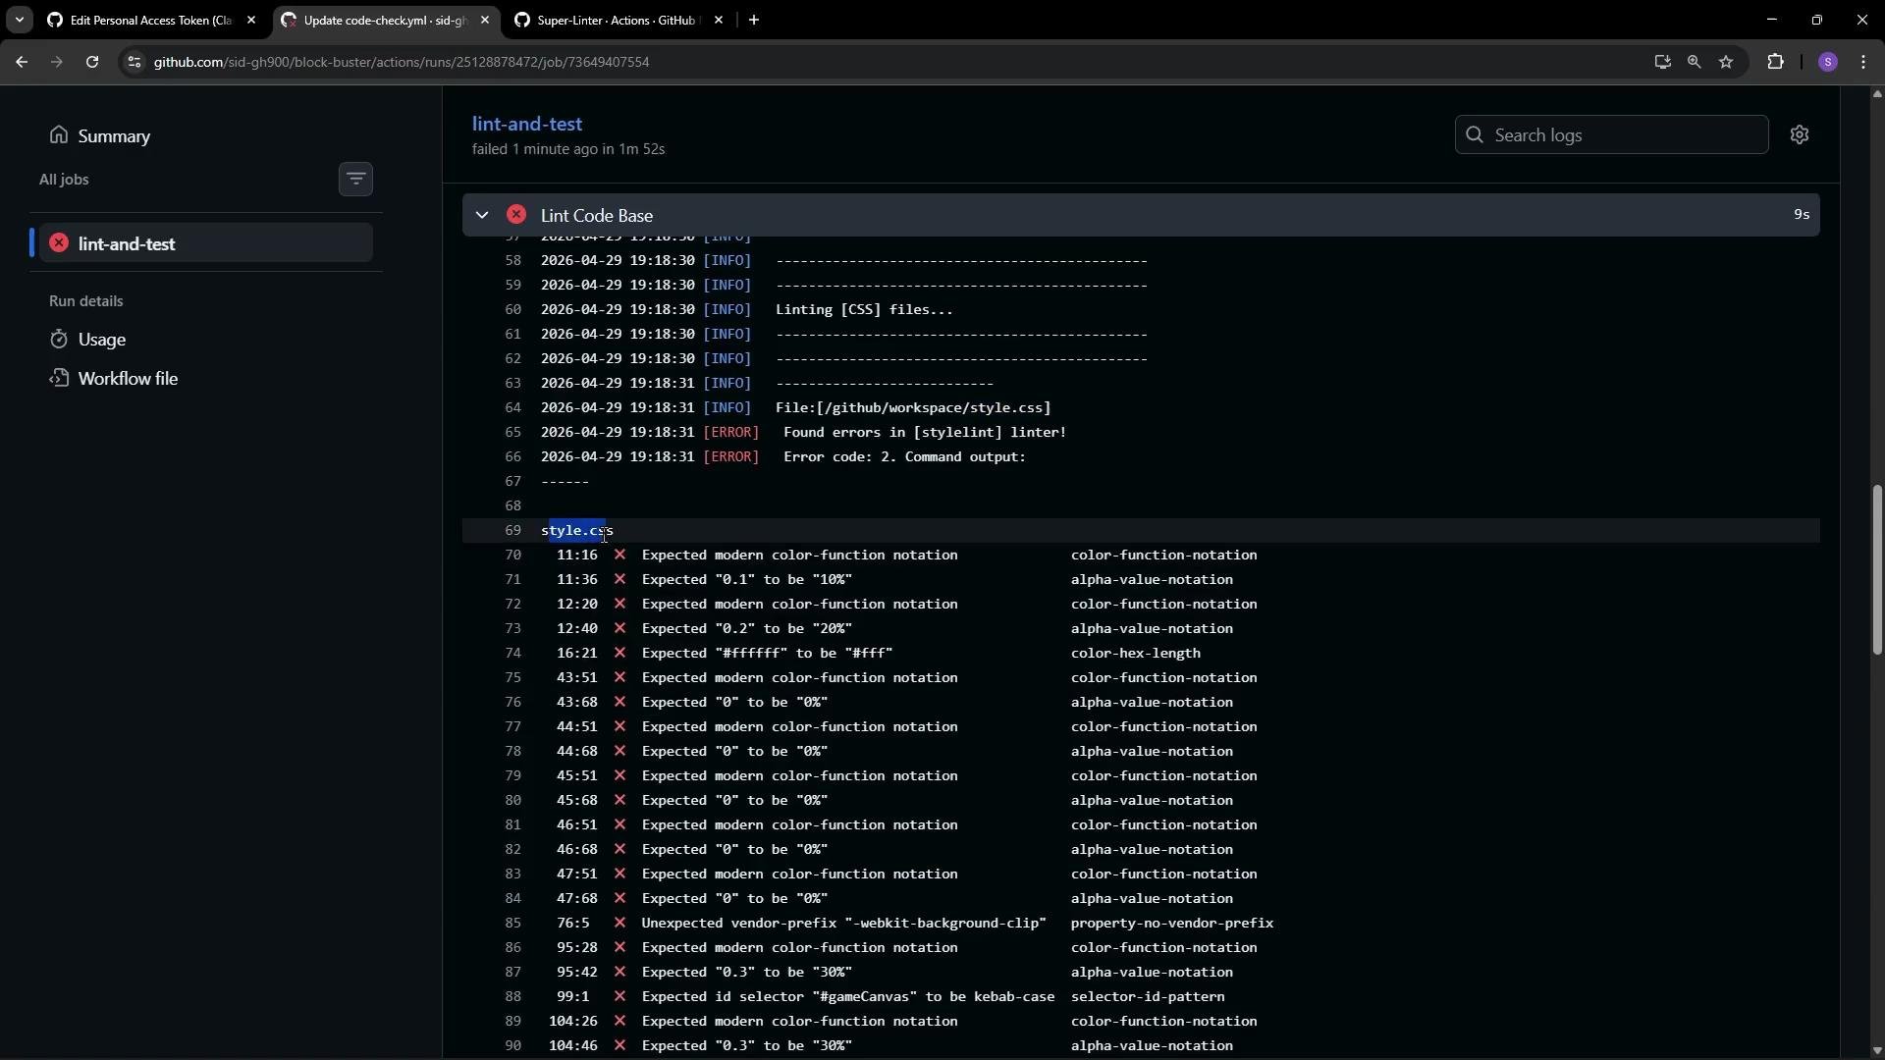Click the error X icon on line 70

(x=619, y=555)
